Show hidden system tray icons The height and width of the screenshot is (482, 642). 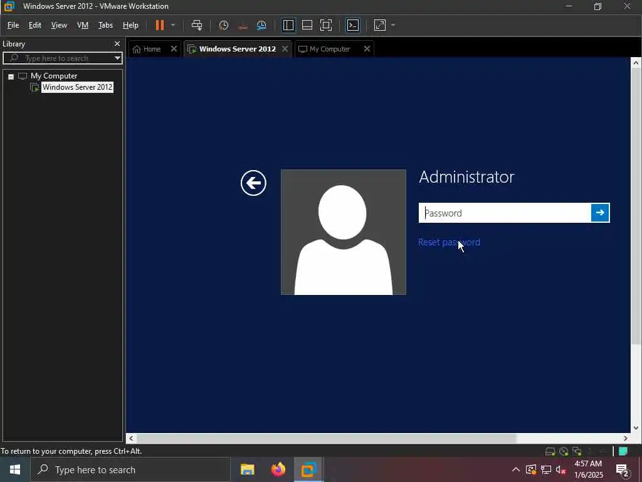tap(516, 469)
